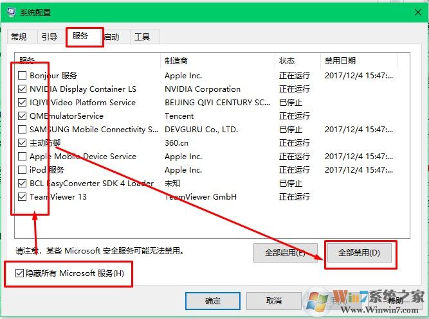Sort by the 服务 column header
Image resolution: width=429 pixels, height=319 pixels.
point(87,60)
